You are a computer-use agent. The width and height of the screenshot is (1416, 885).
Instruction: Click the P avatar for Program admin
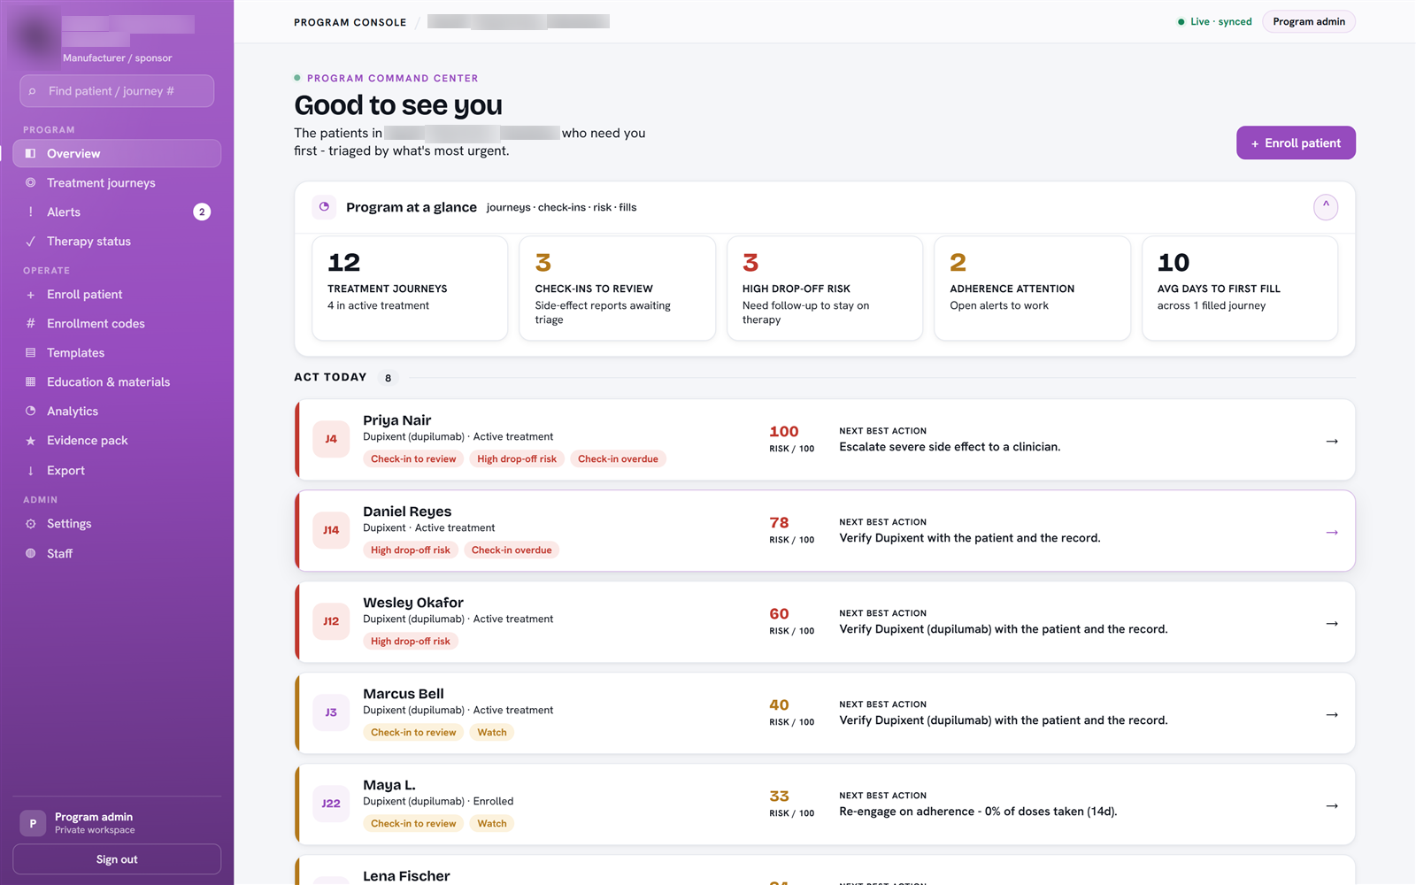tap(33, 823)
